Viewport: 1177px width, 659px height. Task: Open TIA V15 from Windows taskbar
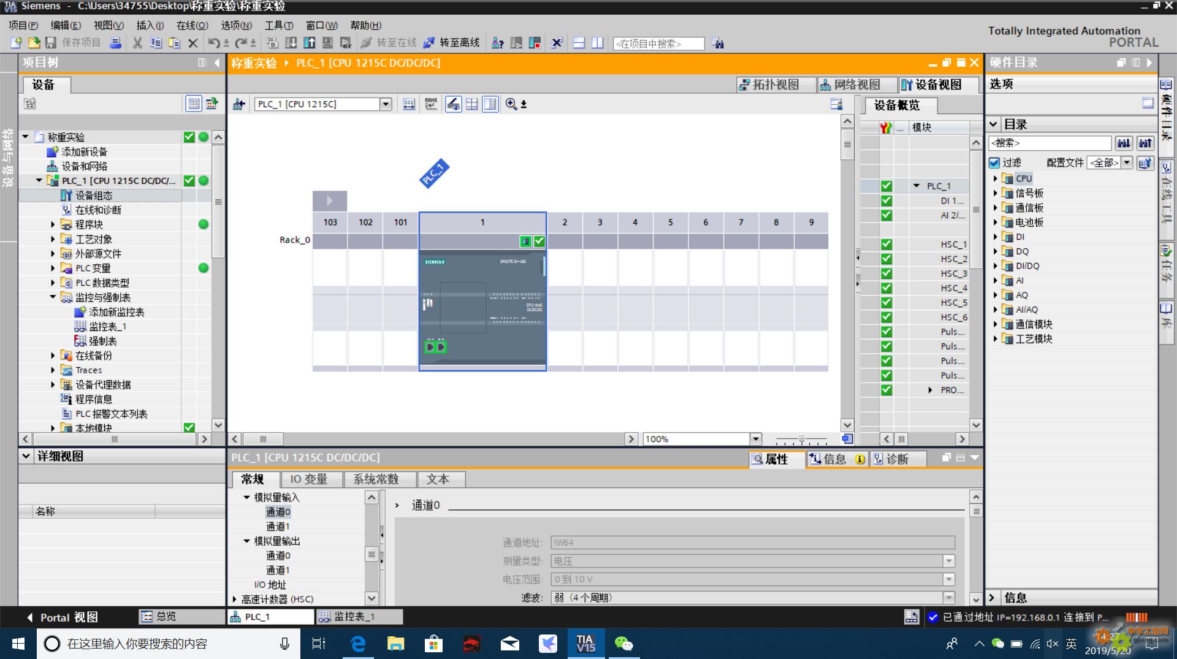585,644
